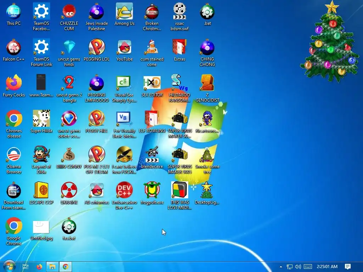Image resolution: width=363 pixels, height=272 pixels.
Task: Open SUPER VIRUS MAKER 9005 icon
Action: tap(180, 154)
